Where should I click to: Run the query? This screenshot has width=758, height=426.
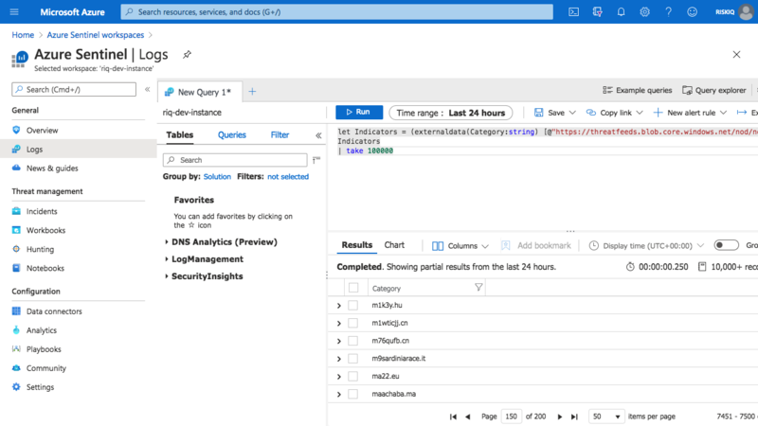tap(359, 112)
